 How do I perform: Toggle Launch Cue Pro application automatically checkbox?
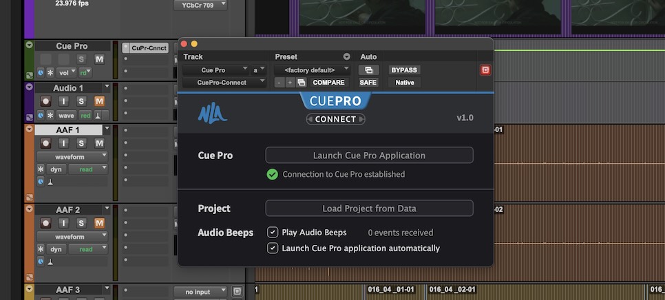(273, 248)
